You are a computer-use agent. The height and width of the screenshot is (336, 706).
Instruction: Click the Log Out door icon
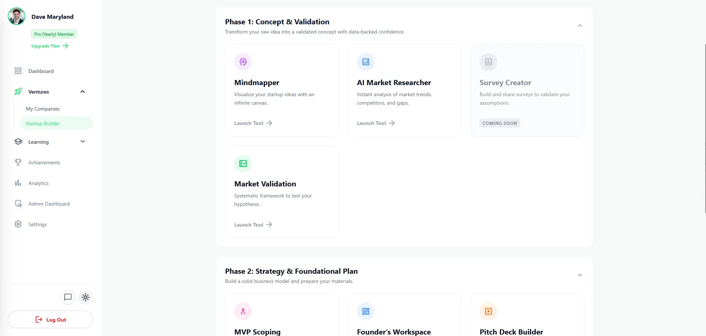click(39, 319)
